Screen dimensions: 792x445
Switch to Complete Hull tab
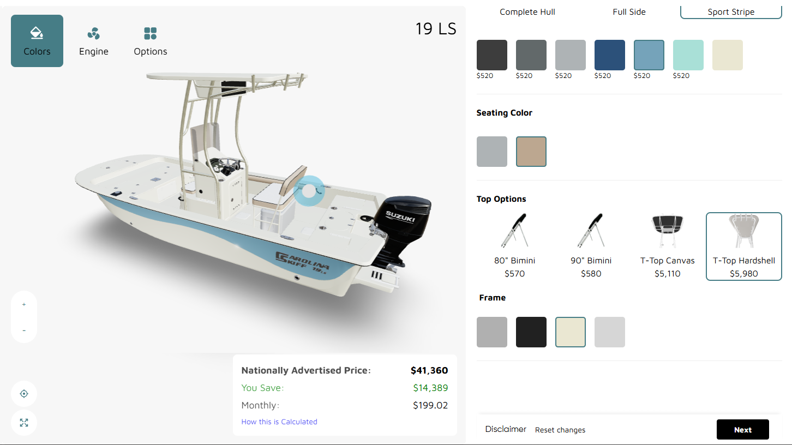[x=527, y=12]
